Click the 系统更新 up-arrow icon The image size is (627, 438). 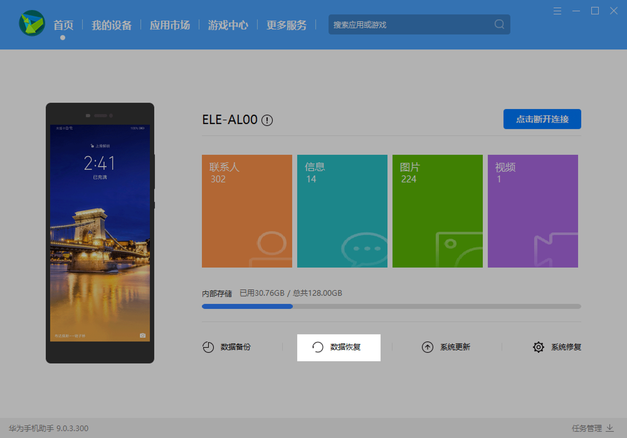click(427, 347)
